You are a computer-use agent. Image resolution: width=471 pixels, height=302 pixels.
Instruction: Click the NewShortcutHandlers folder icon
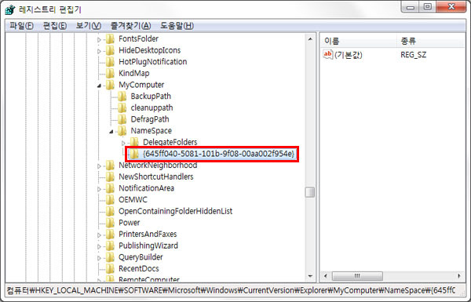tap(110, 176)
